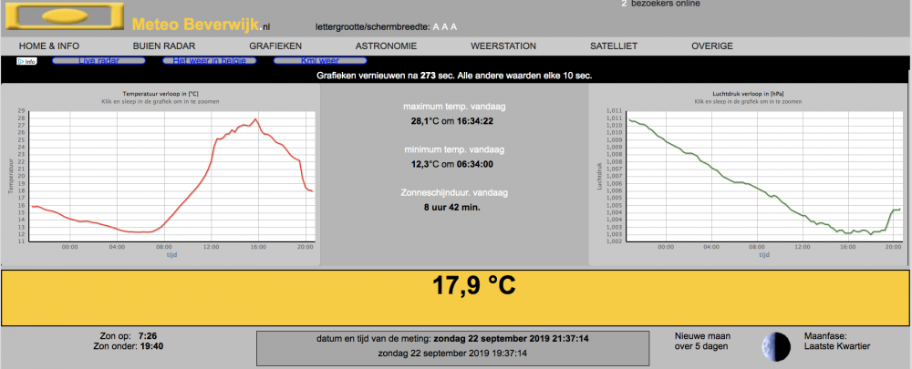Click the Zon onder time 19:40

(x=151, y=346)
